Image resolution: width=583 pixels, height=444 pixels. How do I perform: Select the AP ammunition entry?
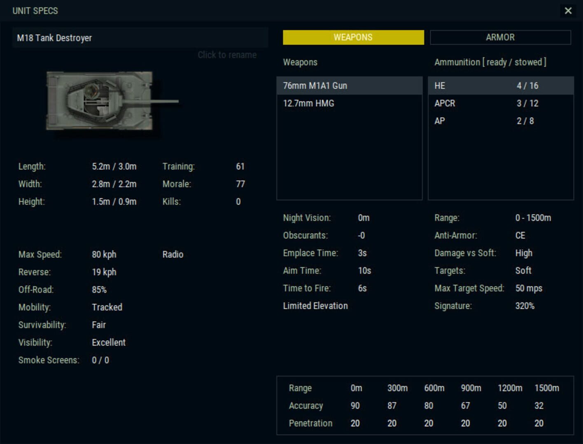click(500, 121)
